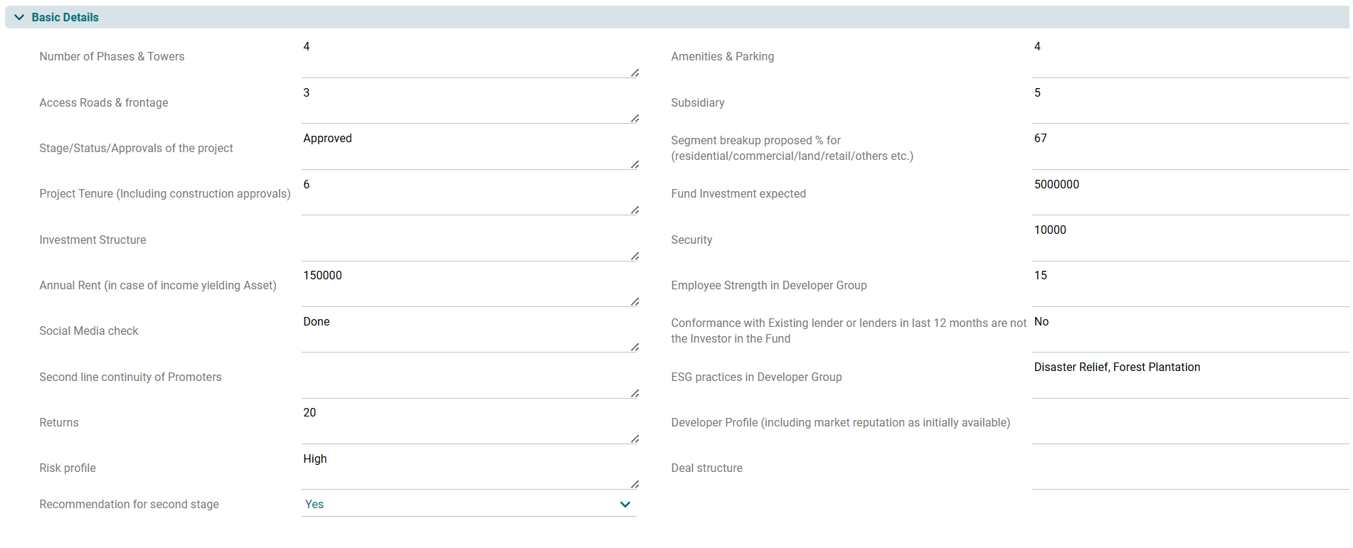Click resize handle on Social Media check field
1353x548 pixels.
(x=635, y=347)
